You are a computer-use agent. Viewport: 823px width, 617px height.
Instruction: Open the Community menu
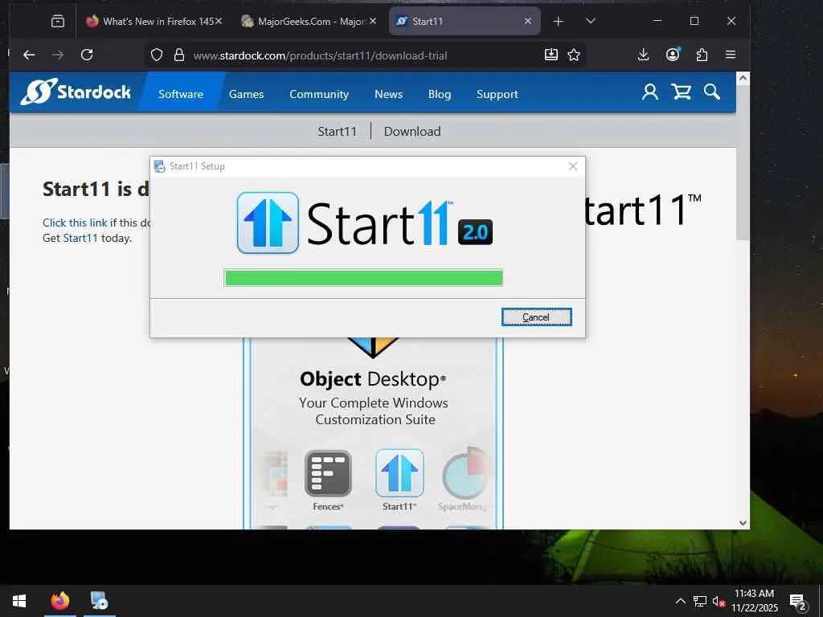(319, 94)
